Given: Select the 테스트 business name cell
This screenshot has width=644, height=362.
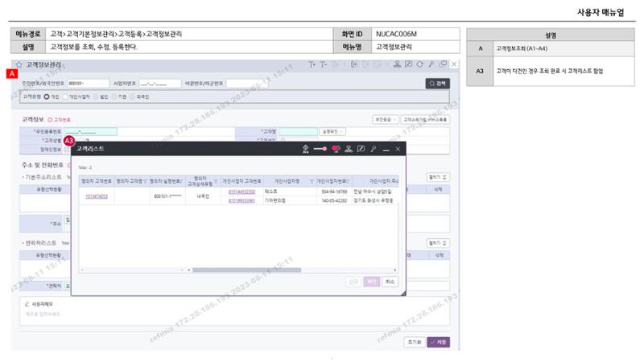Looking at the screenshot, I should pyautogui.click(x=289, y=191).
